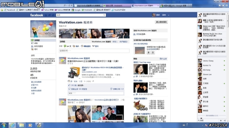Click the photo icon in share bar
Image resolution: width=229 pixels, height=128 pixels.
coord(74,46)
